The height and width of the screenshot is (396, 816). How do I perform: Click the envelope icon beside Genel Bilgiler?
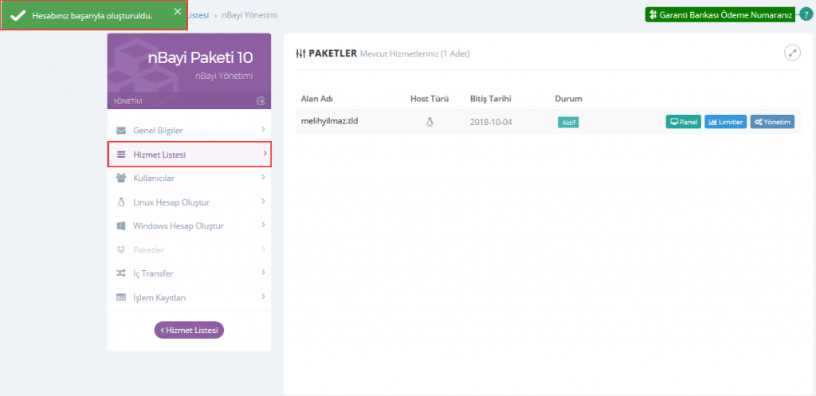pyautogui.click(x=121, y=130)
